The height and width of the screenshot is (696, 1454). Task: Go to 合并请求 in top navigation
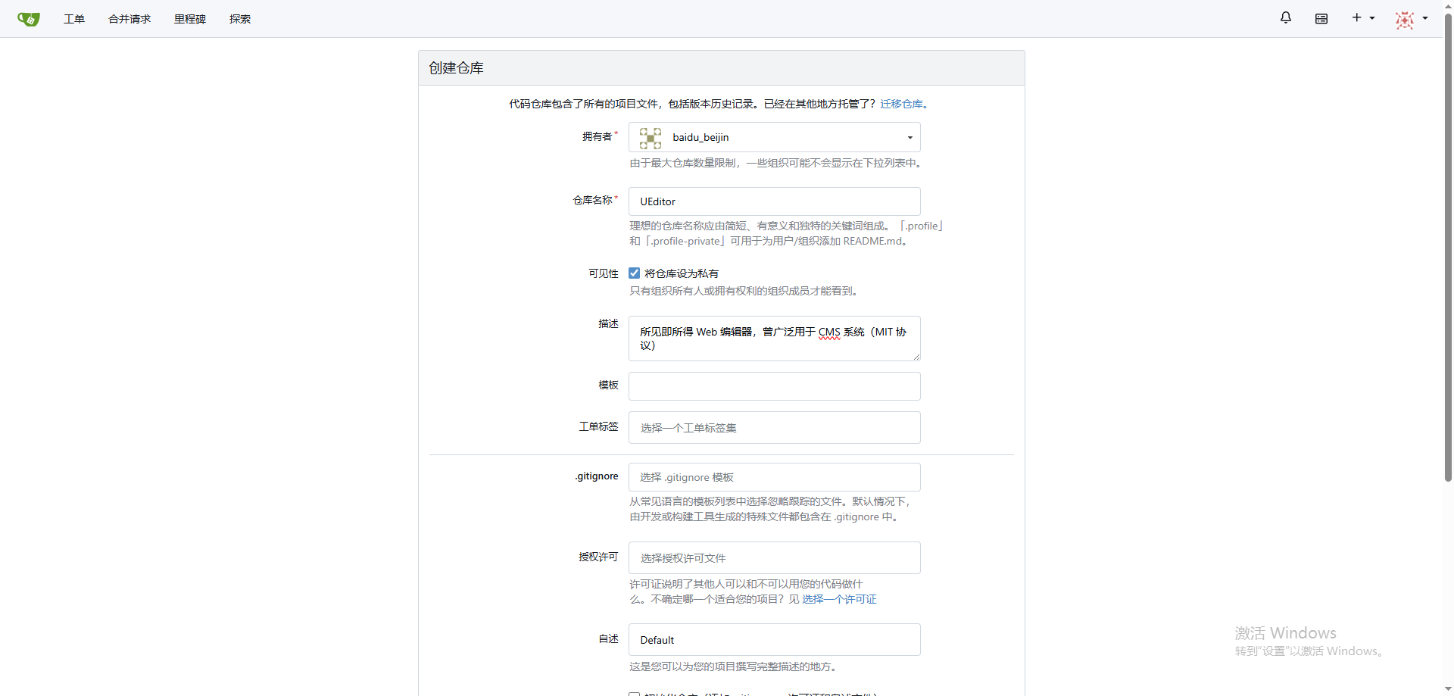point(129,19)
